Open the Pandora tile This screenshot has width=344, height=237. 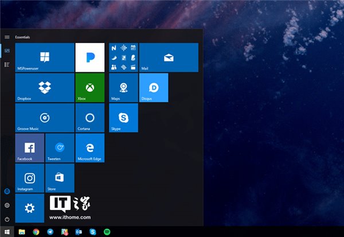(x=90, y=57)
